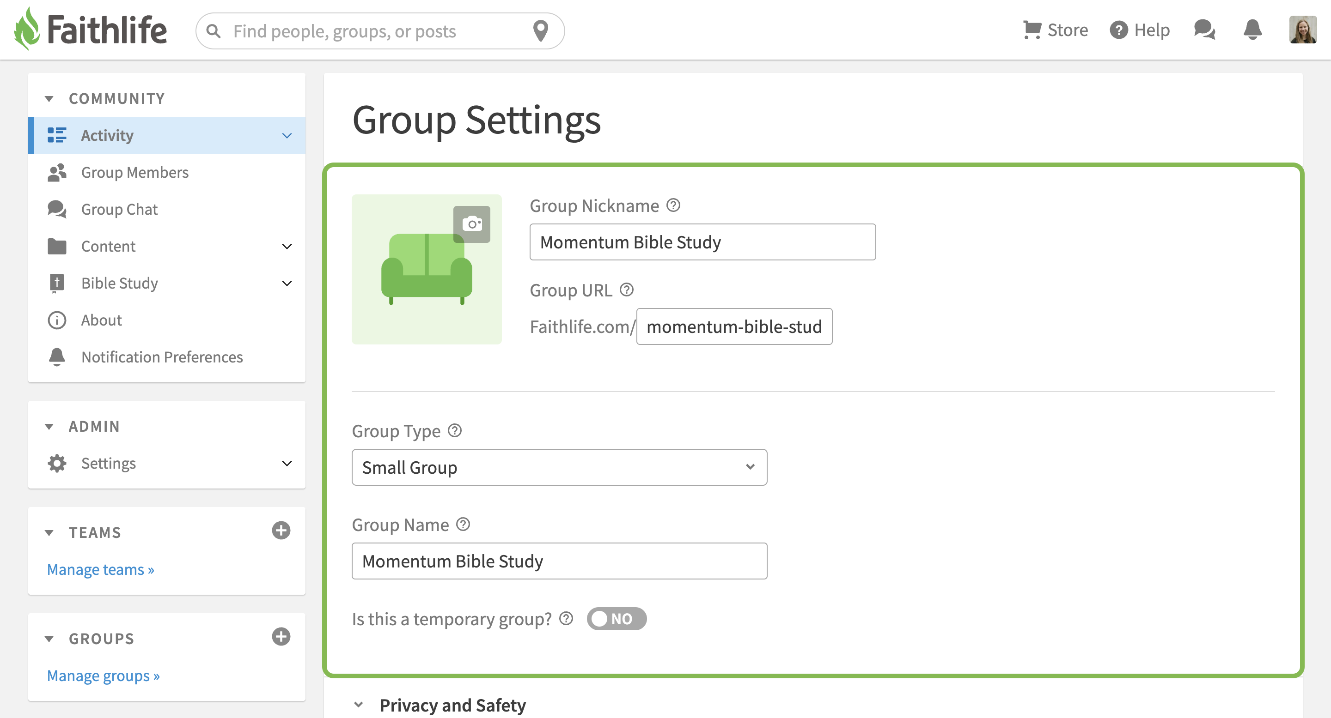Click the temporary group help icon
Screen dimensions: 1331x718
point(566,618)
